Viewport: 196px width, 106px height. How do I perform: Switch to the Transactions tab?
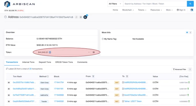tap(12, 62)
